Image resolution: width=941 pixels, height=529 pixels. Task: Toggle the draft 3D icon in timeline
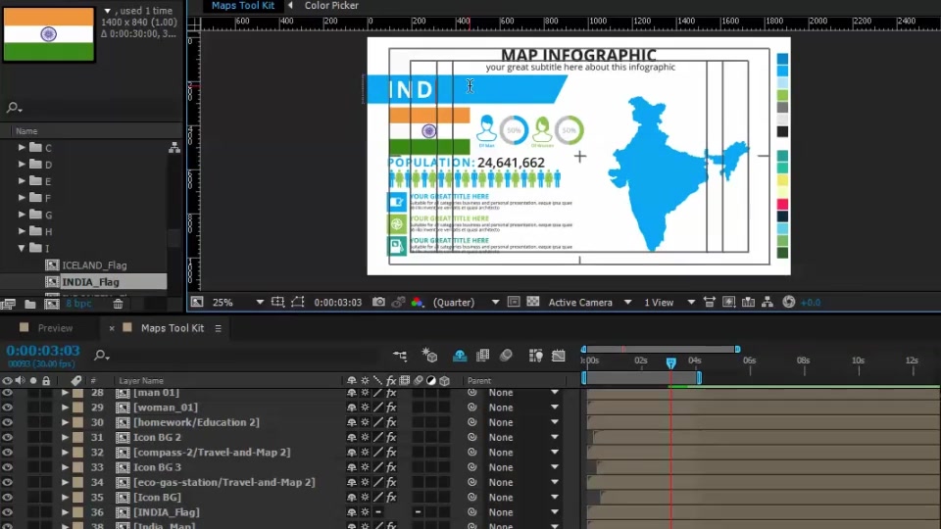(429, 356)
